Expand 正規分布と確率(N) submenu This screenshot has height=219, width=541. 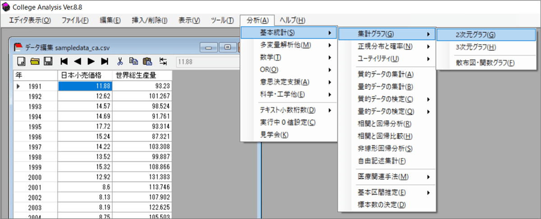point(387,46)
